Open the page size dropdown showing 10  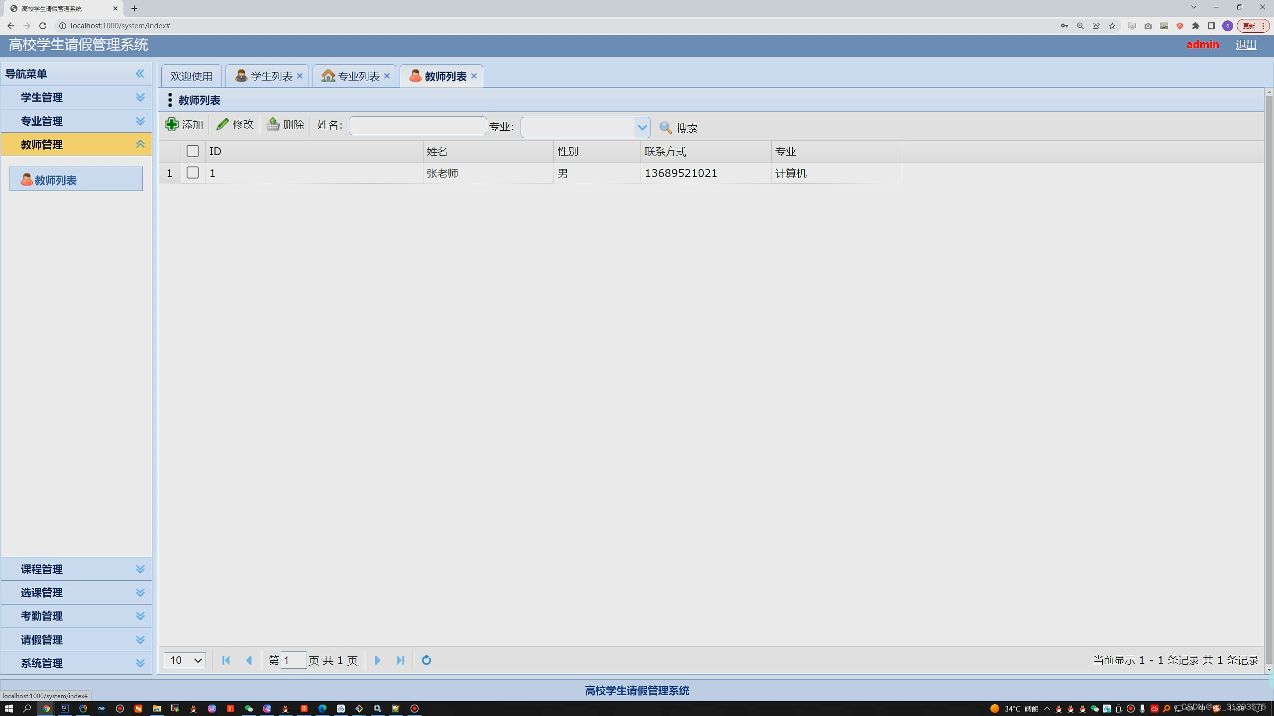pyautogui.click(x=185, y=660)
